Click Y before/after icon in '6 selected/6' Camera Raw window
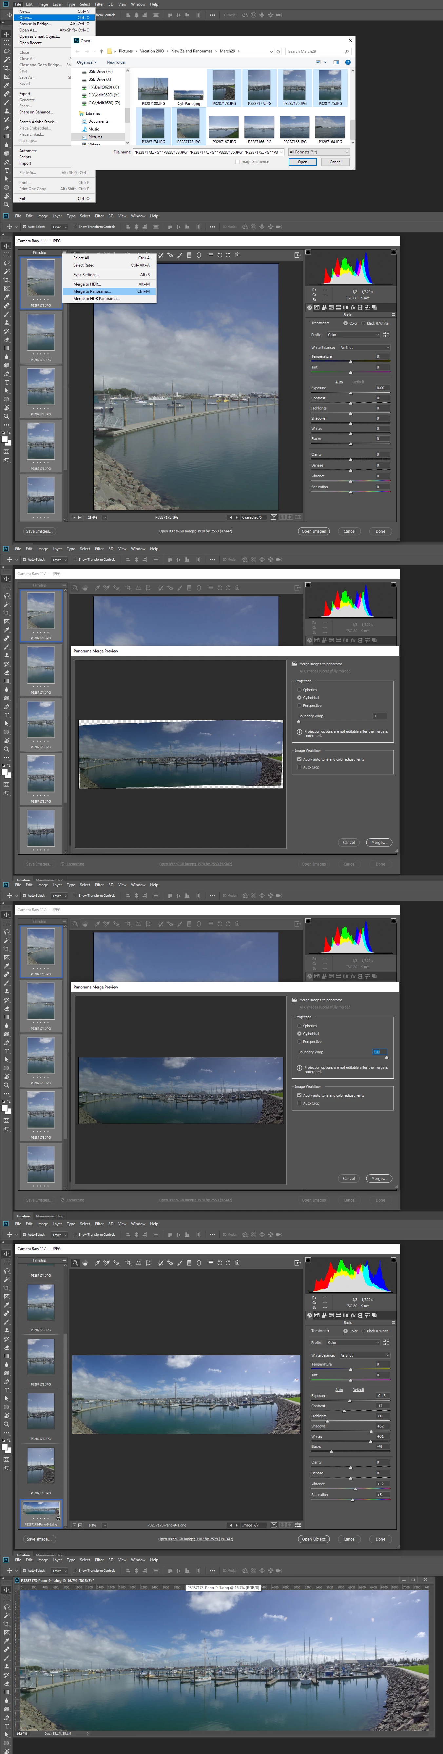Screen dimensions: 443x1754 pos(274,517)
